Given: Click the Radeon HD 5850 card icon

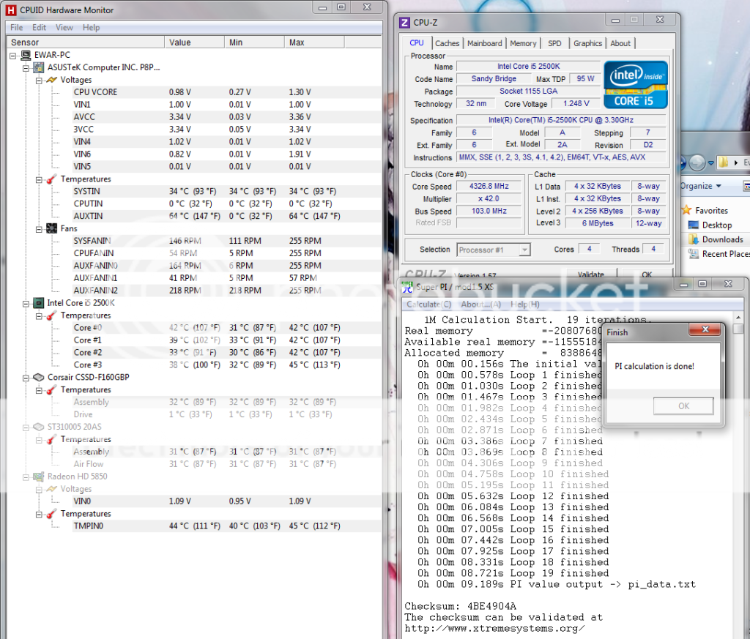Looking at the screenshot, I should 38,477.
